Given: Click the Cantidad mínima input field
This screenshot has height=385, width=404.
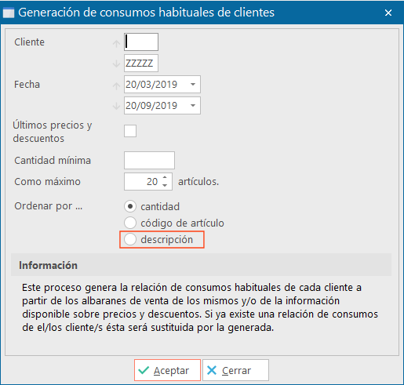Looking at the screenshot, I should 149,160.
